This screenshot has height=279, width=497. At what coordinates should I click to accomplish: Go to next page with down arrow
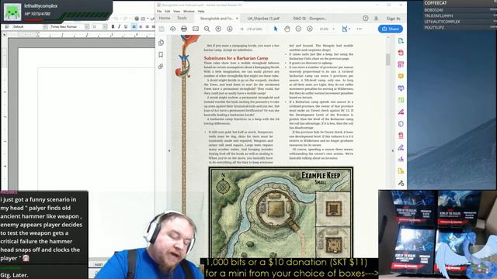click(x=230, y=29)
